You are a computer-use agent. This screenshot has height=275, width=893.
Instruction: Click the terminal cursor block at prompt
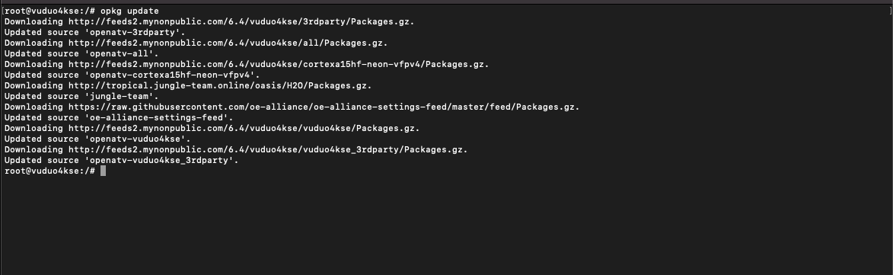pyautogui.click(x=103, y=171)
